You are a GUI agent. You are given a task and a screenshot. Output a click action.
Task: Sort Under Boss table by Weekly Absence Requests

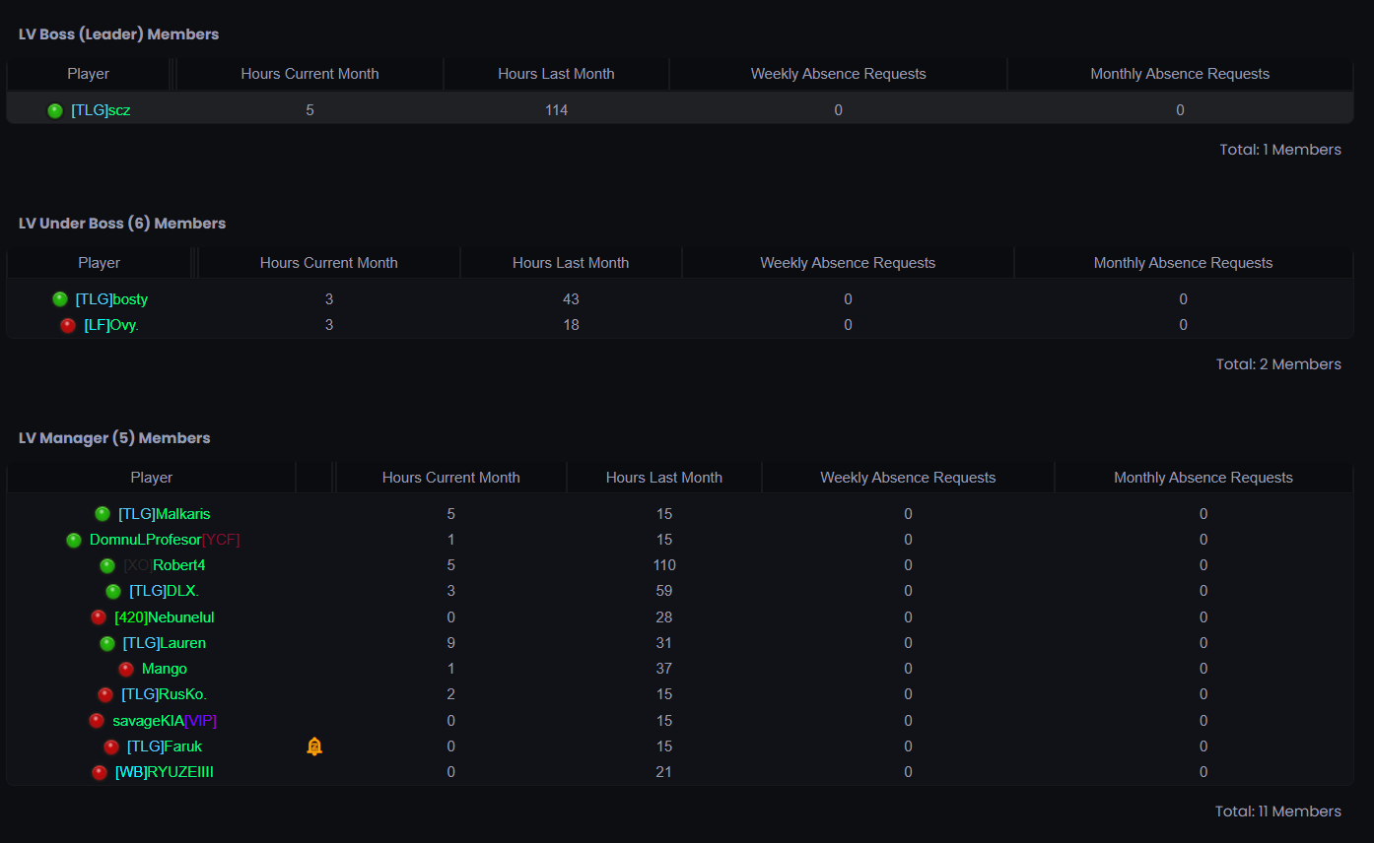point(848,263)
